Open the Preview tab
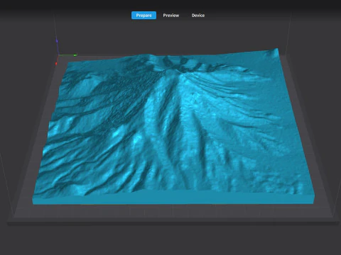 [x=171, y=16]
